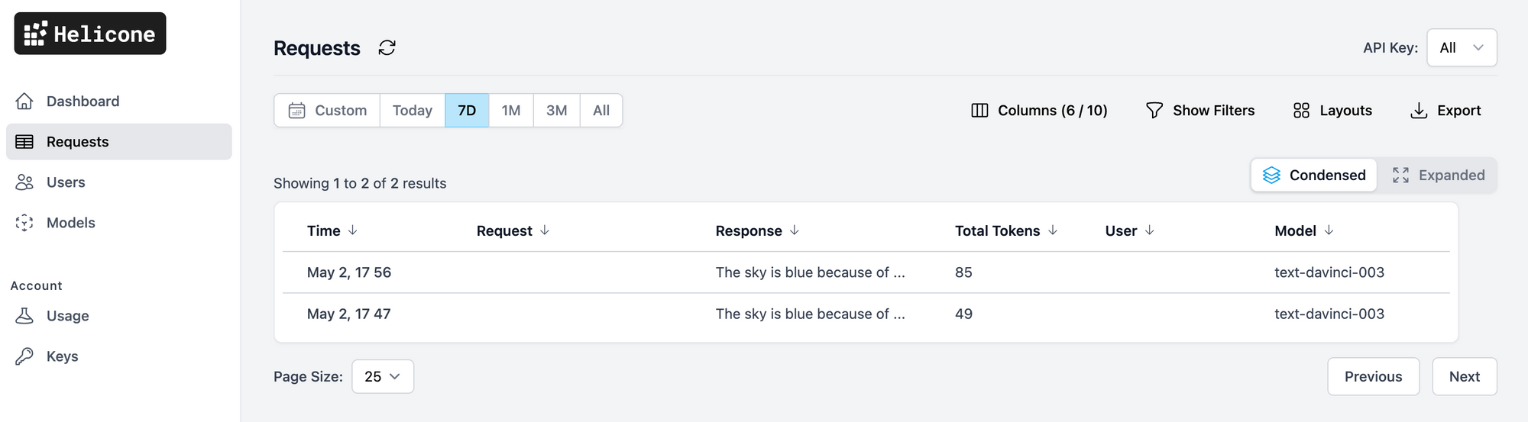Open Dashboard from the sidebar

pyautogui.click(x=83, y=101)
